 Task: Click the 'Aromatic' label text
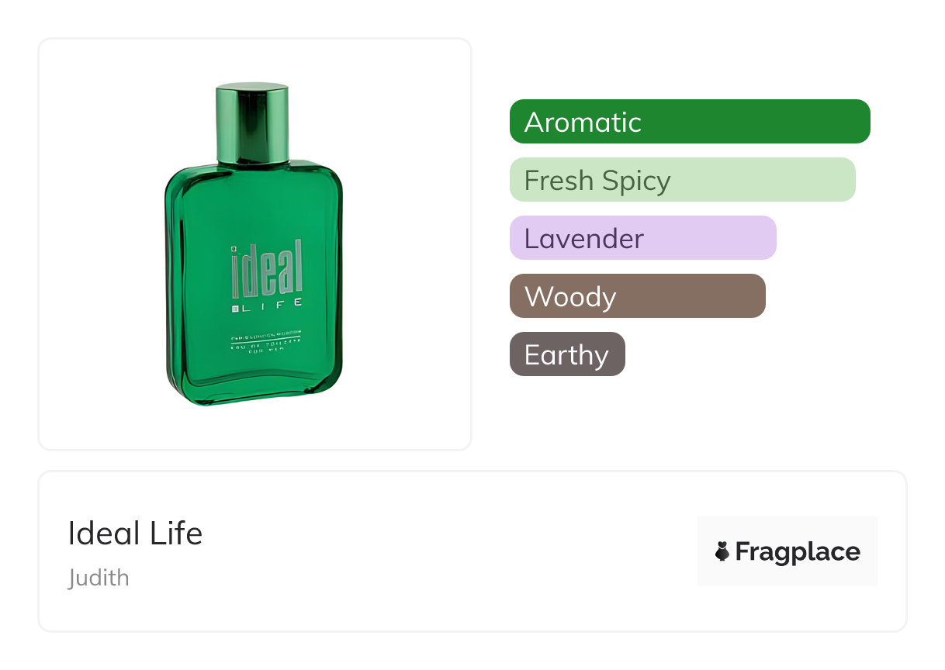(583, 123)
